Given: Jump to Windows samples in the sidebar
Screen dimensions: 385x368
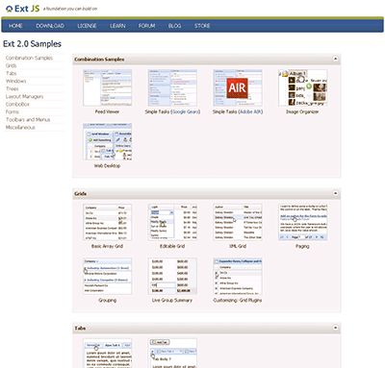Looking at the screenshot, I should pyautogui.click(x=16, y=81).
